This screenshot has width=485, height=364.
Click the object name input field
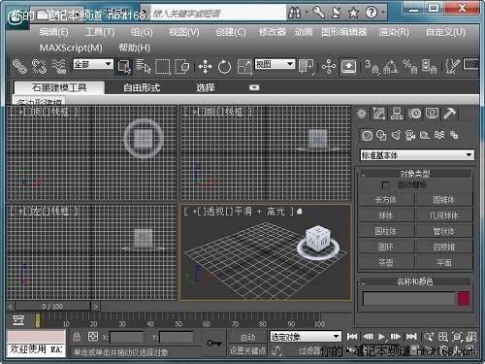tap(408, 298)
